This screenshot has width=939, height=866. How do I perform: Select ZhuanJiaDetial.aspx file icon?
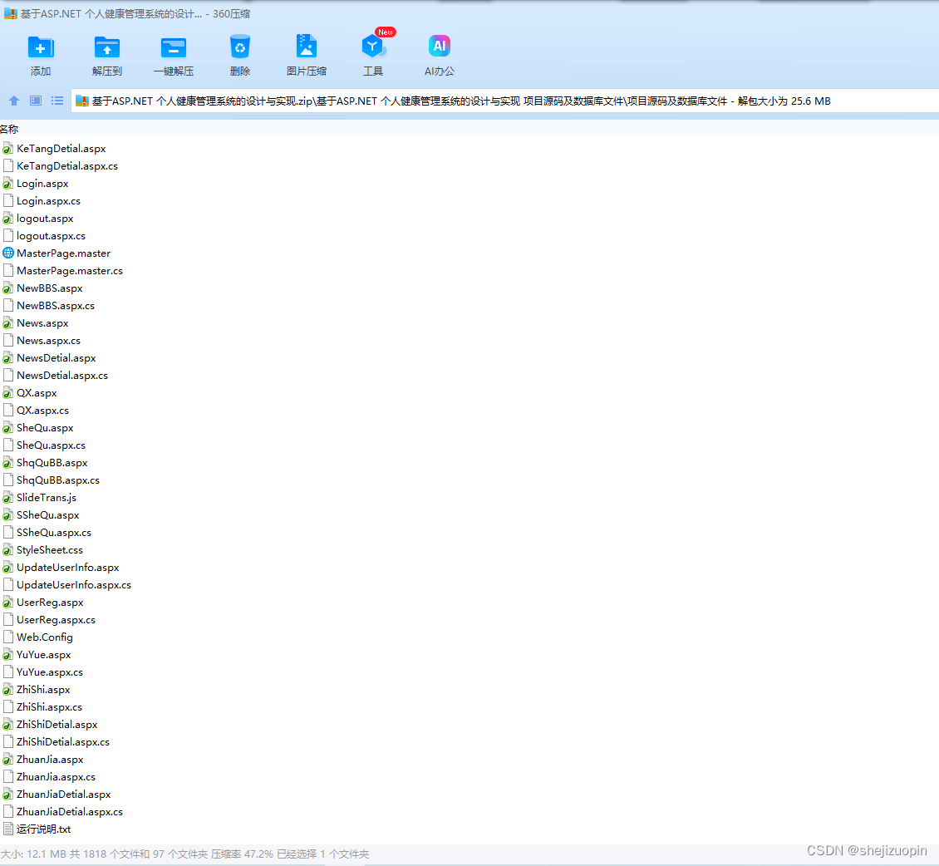click(7, 795)
